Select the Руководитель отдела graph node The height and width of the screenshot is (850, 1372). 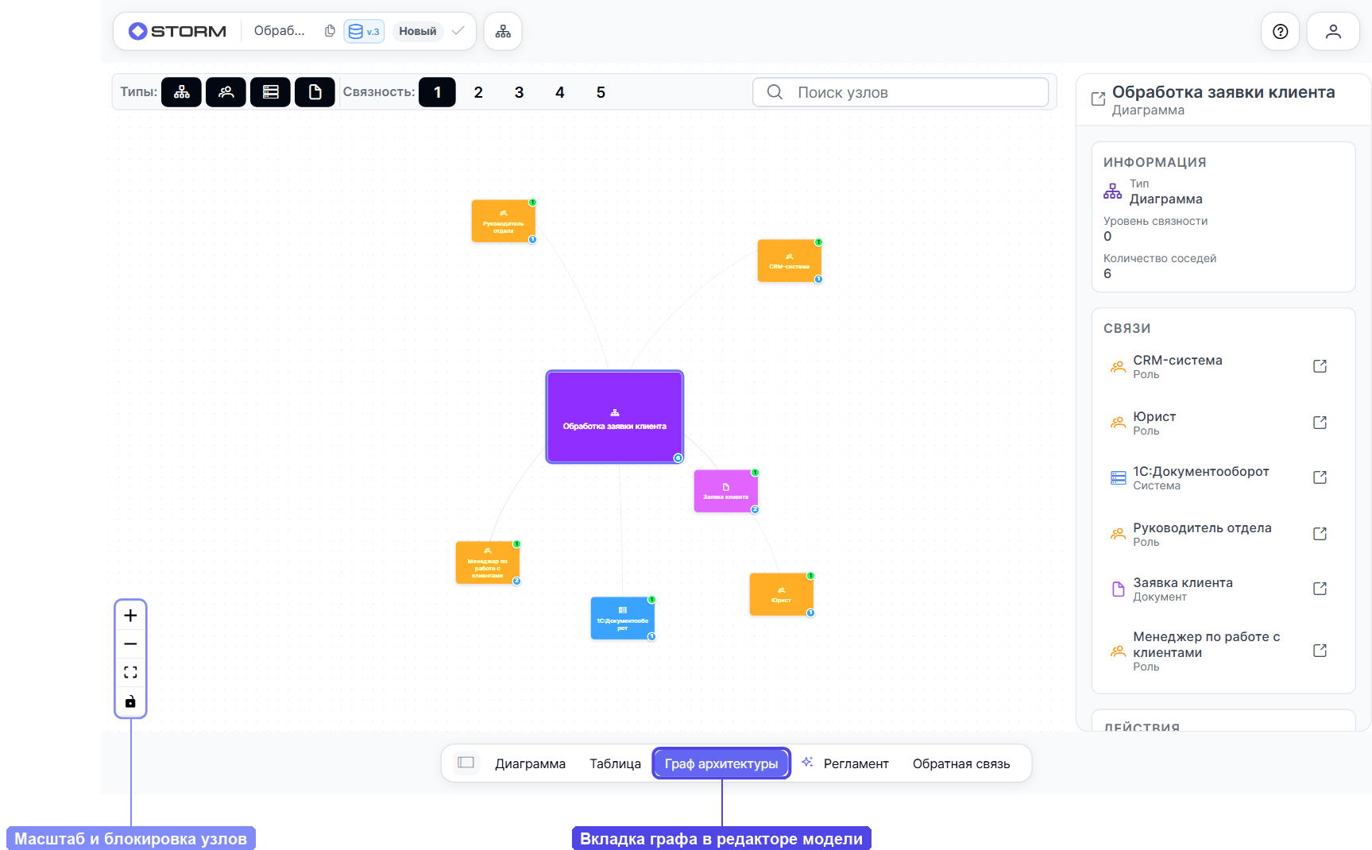503,221
